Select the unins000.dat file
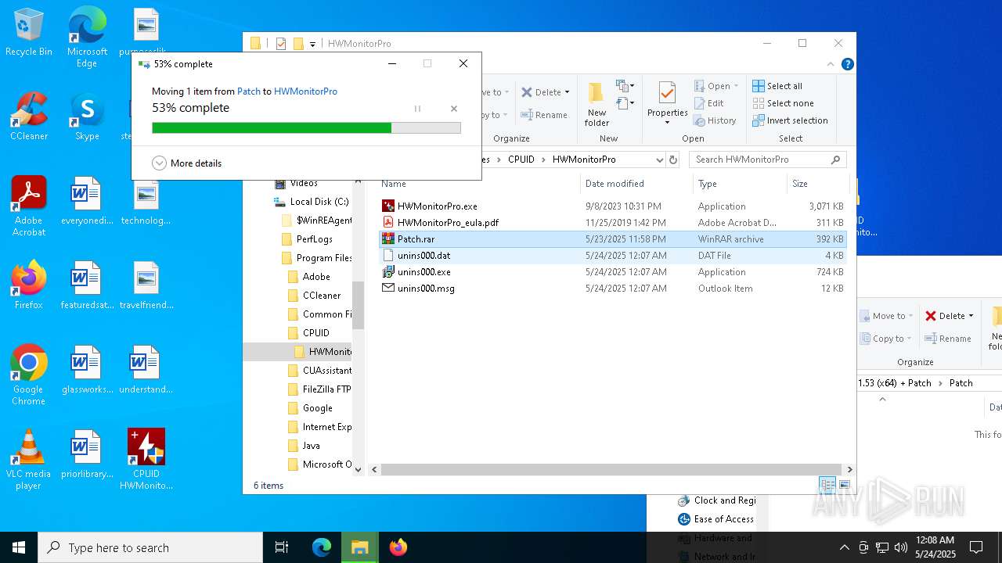Image resolution: width=1002 pixels, height=563 pixels. point(613,256)
